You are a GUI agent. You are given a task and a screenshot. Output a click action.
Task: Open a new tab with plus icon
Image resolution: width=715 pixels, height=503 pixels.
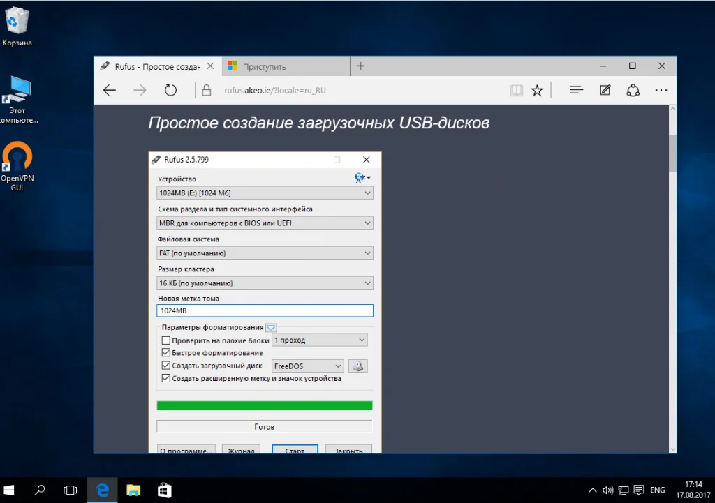360,66
